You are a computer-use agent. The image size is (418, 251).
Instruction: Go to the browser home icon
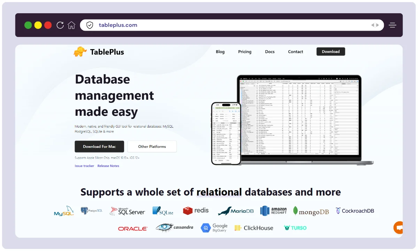(x=71, y=25)
